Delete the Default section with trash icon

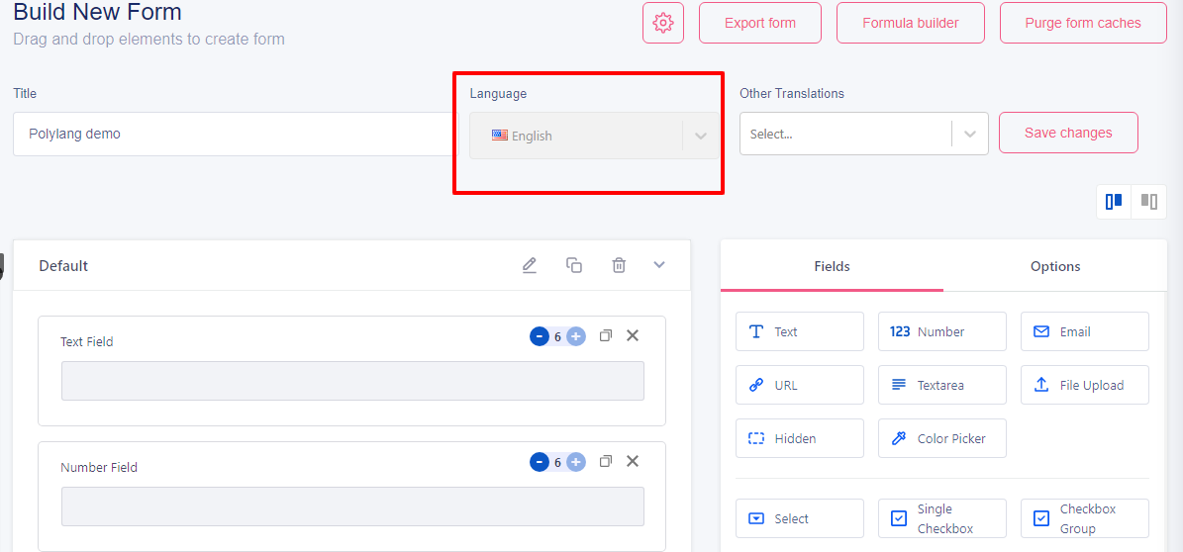click(x=619, y=265)
